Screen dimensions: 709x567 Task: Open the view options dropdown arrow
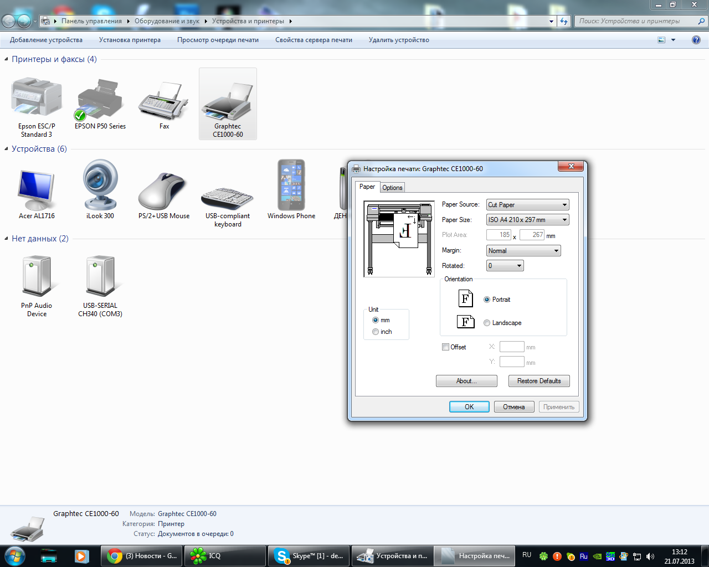click(x=674, y=40)
